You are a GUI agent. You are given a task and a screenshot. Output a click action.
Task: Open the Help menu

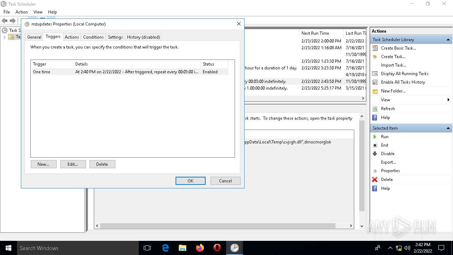(x=52, y=12)
